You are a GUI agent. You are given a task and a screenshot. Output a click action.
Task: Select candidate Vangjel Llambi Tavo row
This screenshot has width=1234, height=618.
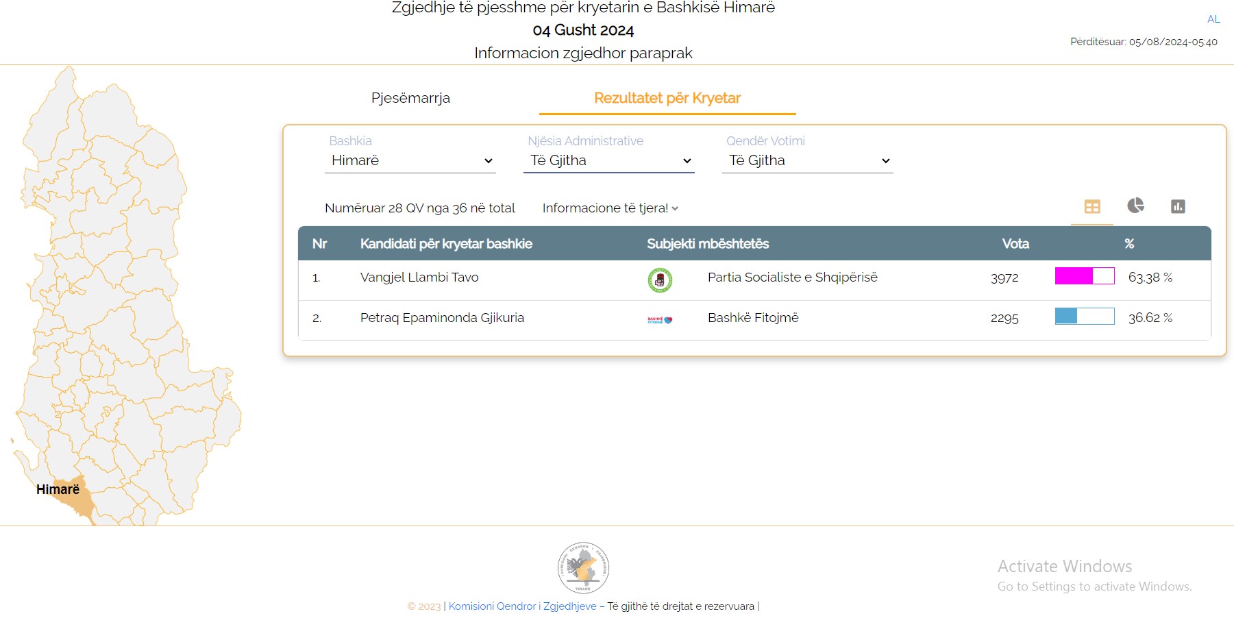click(x=419, y=277)
